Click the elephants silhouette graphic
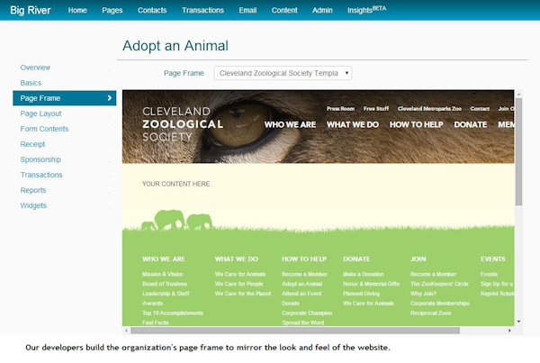The image size is (540, 363). point(177,220)
